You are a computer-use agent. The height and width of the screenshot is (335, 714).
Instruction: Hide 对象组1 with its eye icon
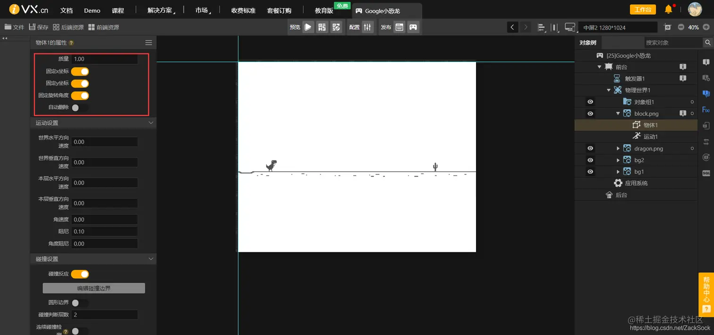590,102
